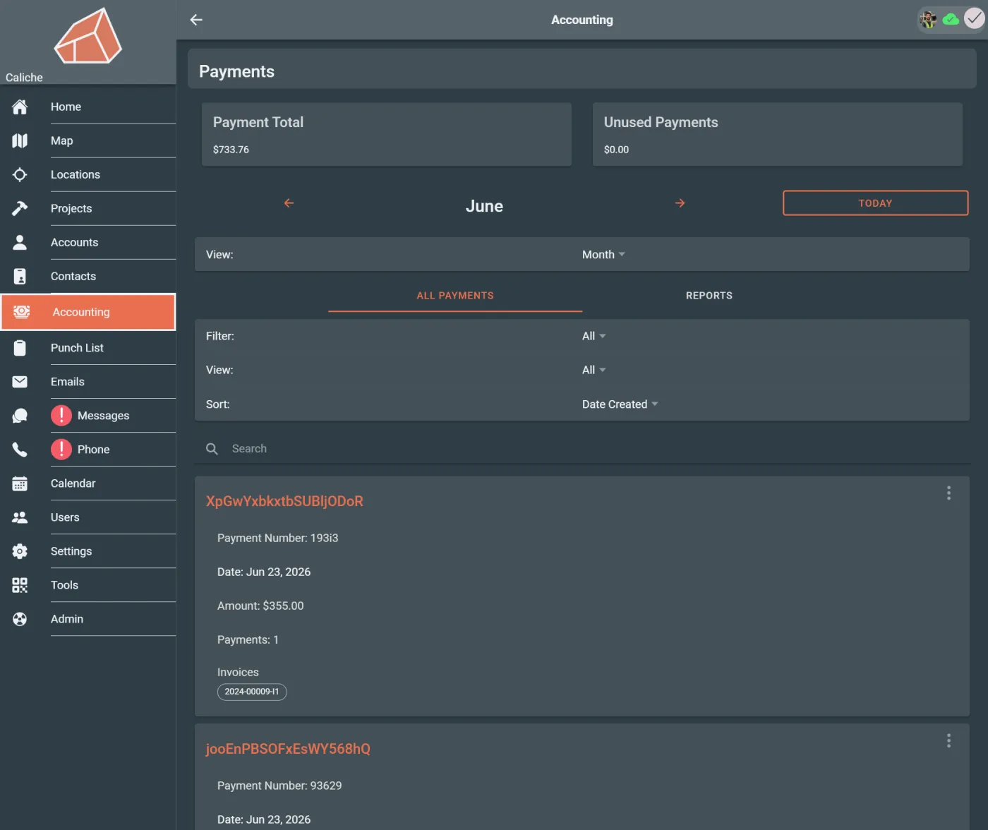This screenshot has width=988, height=830.
Task: Switch to the Reports tab
Action: click(709, 296)
